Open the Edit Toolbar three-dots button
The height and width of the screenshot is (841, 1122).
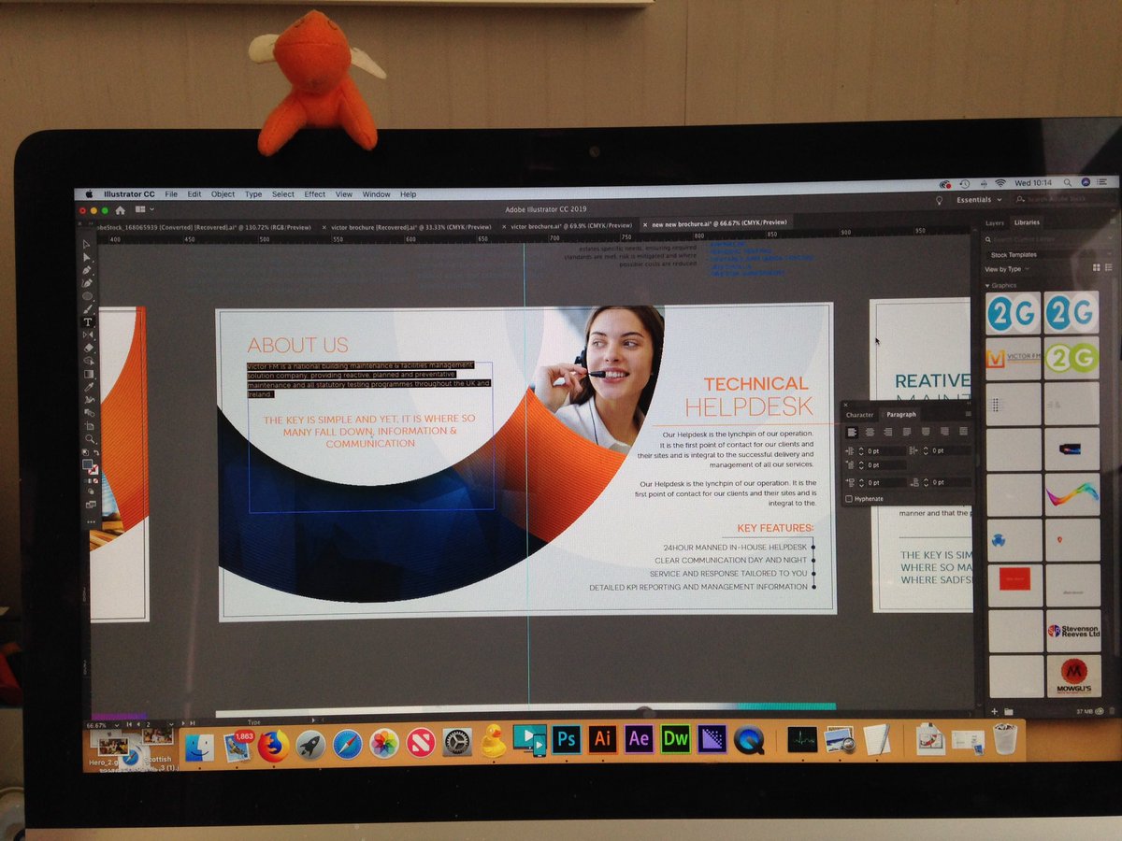click(x=91, y=521)
